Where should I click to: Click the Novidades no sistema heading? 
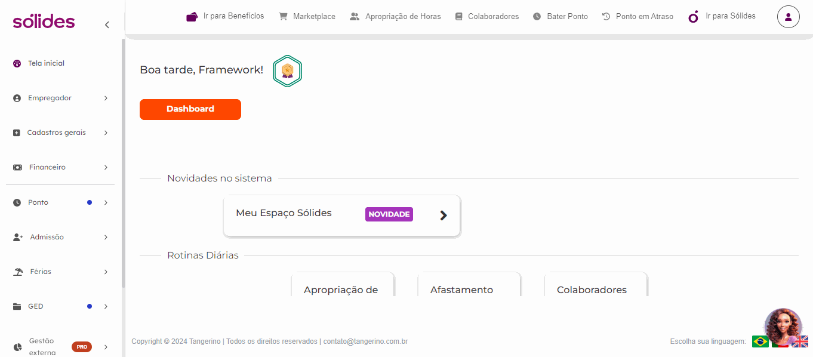[x=220, y=178]
